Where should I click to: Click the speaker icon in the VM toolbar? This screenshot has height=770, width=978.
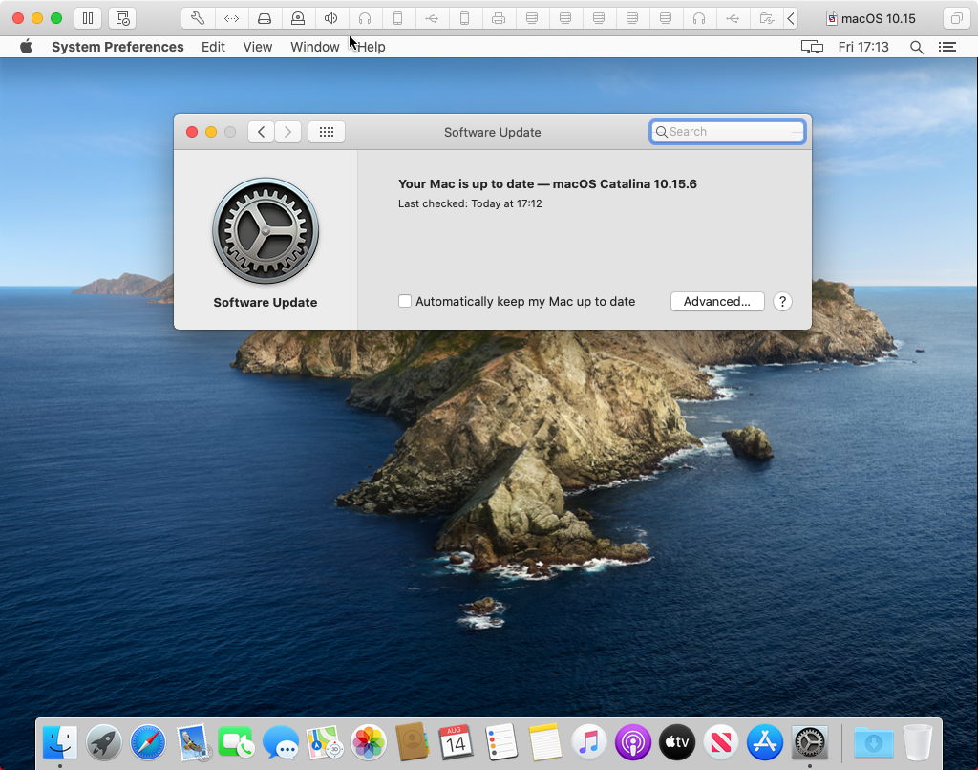330,17
